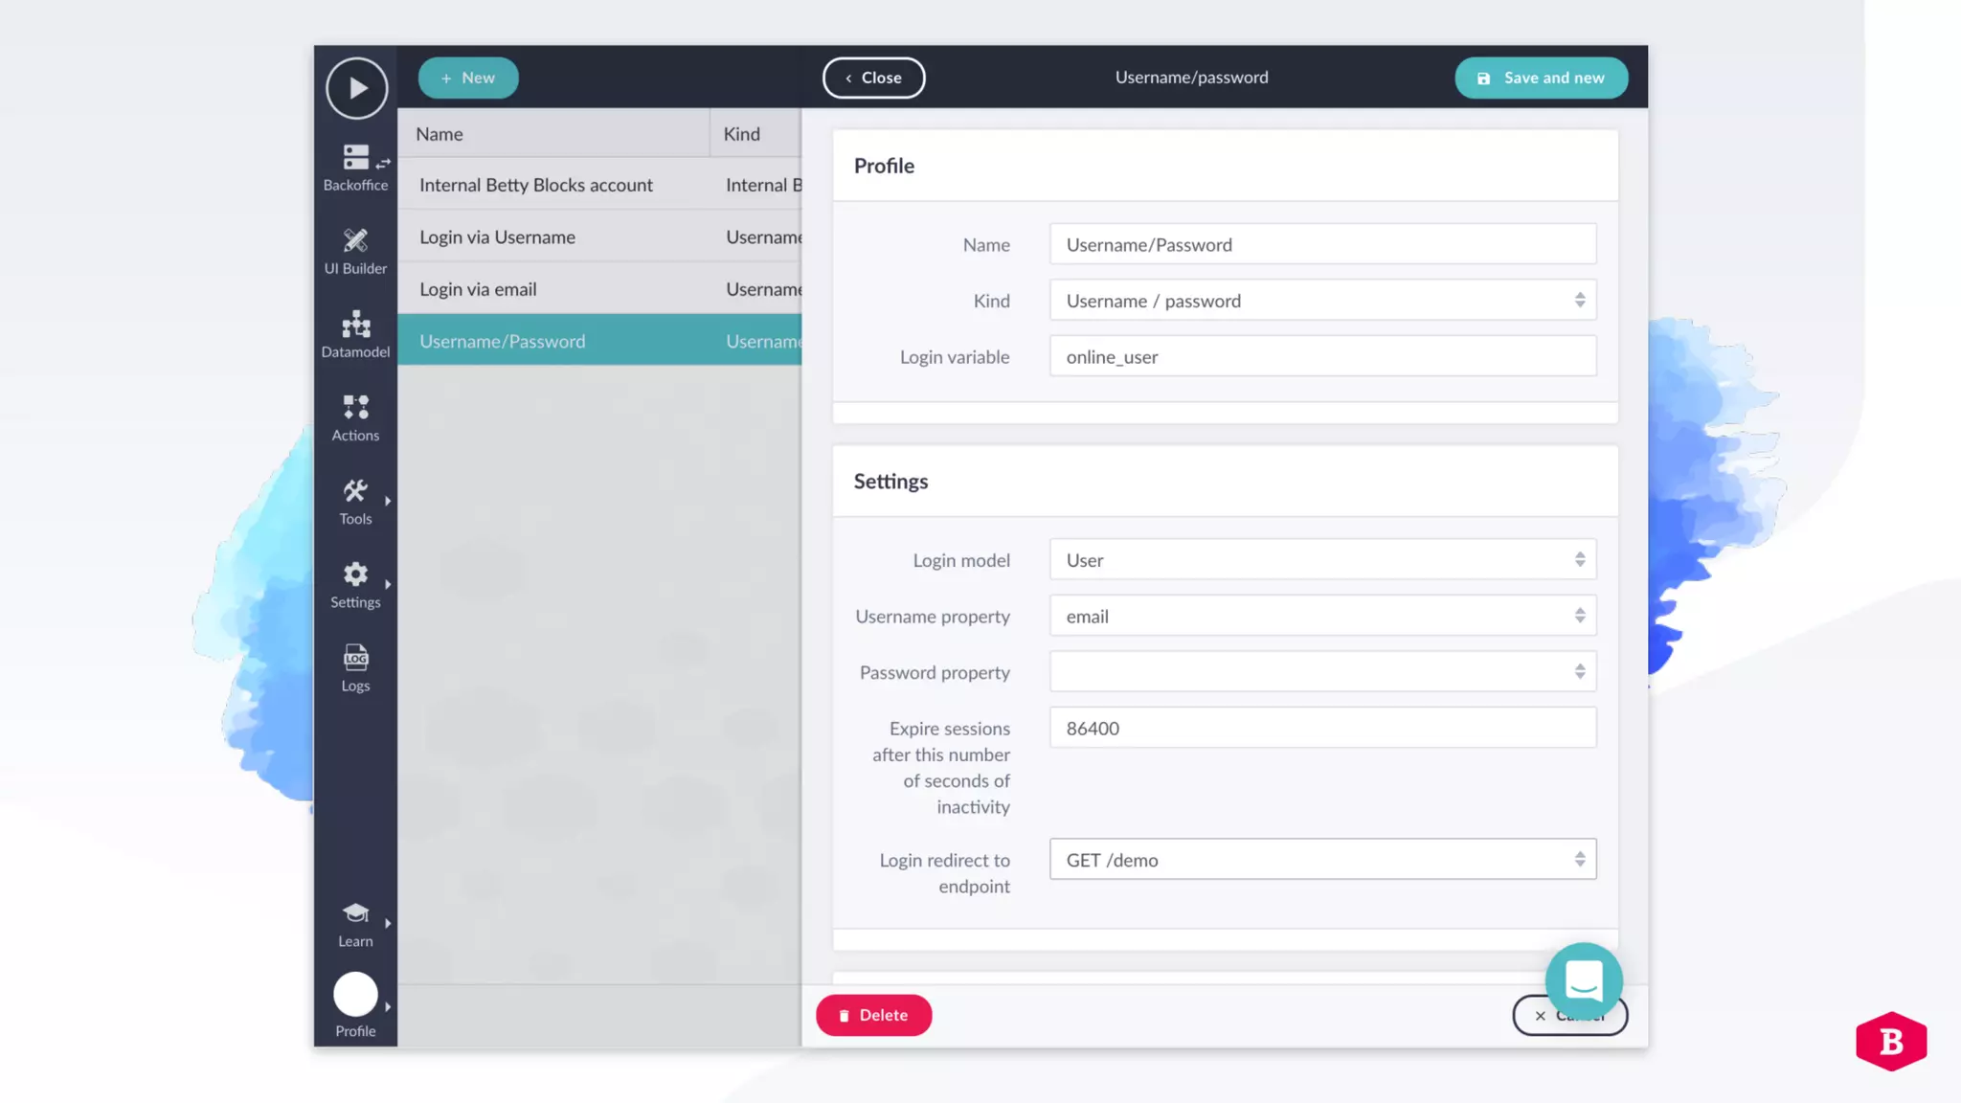Open the empty Password property dropdown

1322,672
